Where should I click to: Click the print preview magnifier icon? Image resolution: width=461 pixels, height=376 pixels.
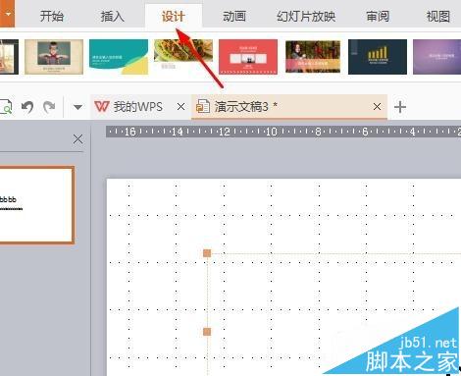(x=7, y=107)
